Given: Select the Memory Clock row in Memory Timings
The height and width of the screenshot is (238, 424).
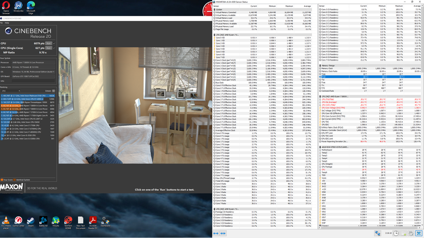Looking at the screenshot, I should pos(370,68).
